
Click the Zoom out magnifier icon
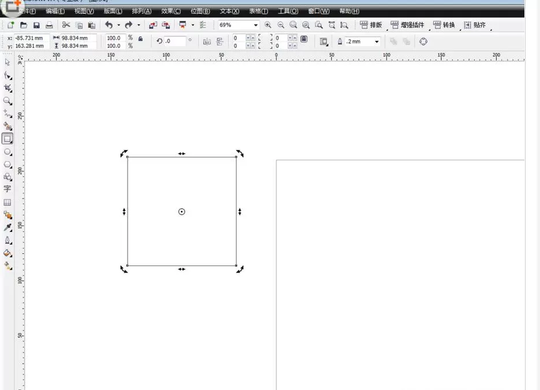(281, 25)
